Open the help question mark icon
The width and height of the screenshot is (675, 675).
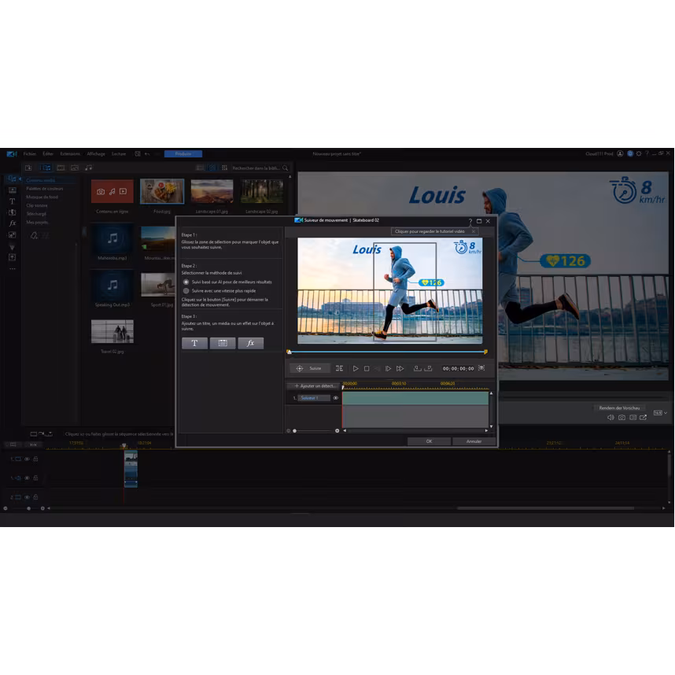point(470,221)
